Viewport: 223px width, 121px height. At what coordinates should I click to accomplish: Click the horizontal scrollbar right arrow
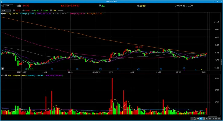click(220, 116)
